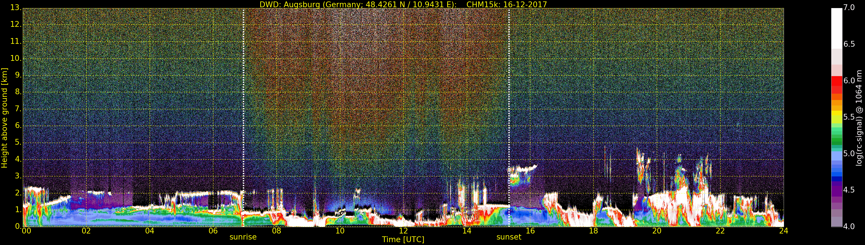The image size is (865, 245).
Task: Click the '5.5' colorbar tick label
Action: [x=849, y=117]
